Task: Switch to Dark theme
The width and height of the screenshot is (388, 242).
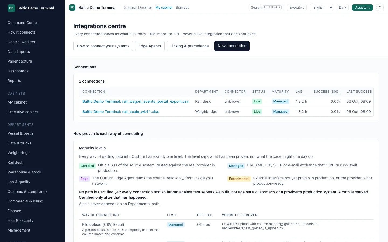Action: [343, 8]
